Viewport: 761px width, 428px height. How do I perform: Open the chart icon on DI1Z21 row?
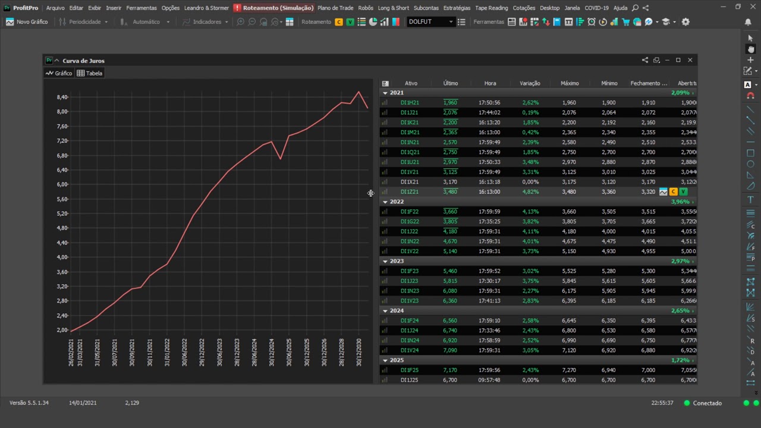663,192
